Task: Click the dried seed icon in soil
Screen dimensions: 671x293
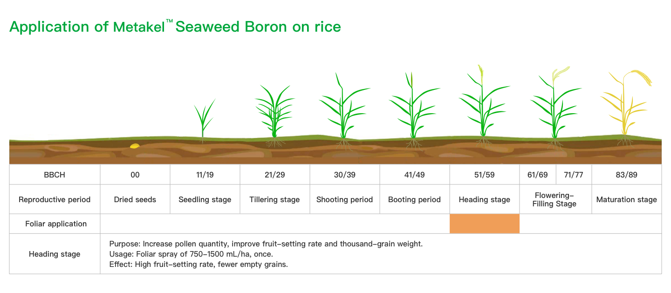Action: pyautogui.click(x=135, y=146)
